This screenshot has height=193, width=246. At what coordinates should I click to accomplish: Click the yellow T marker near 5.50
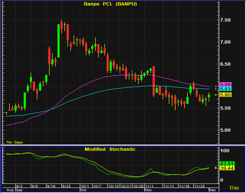click(7, 114)
